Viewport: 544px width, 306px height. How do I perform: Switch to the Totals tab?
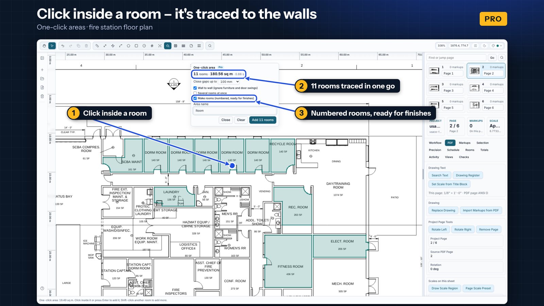tap(484, 150)
